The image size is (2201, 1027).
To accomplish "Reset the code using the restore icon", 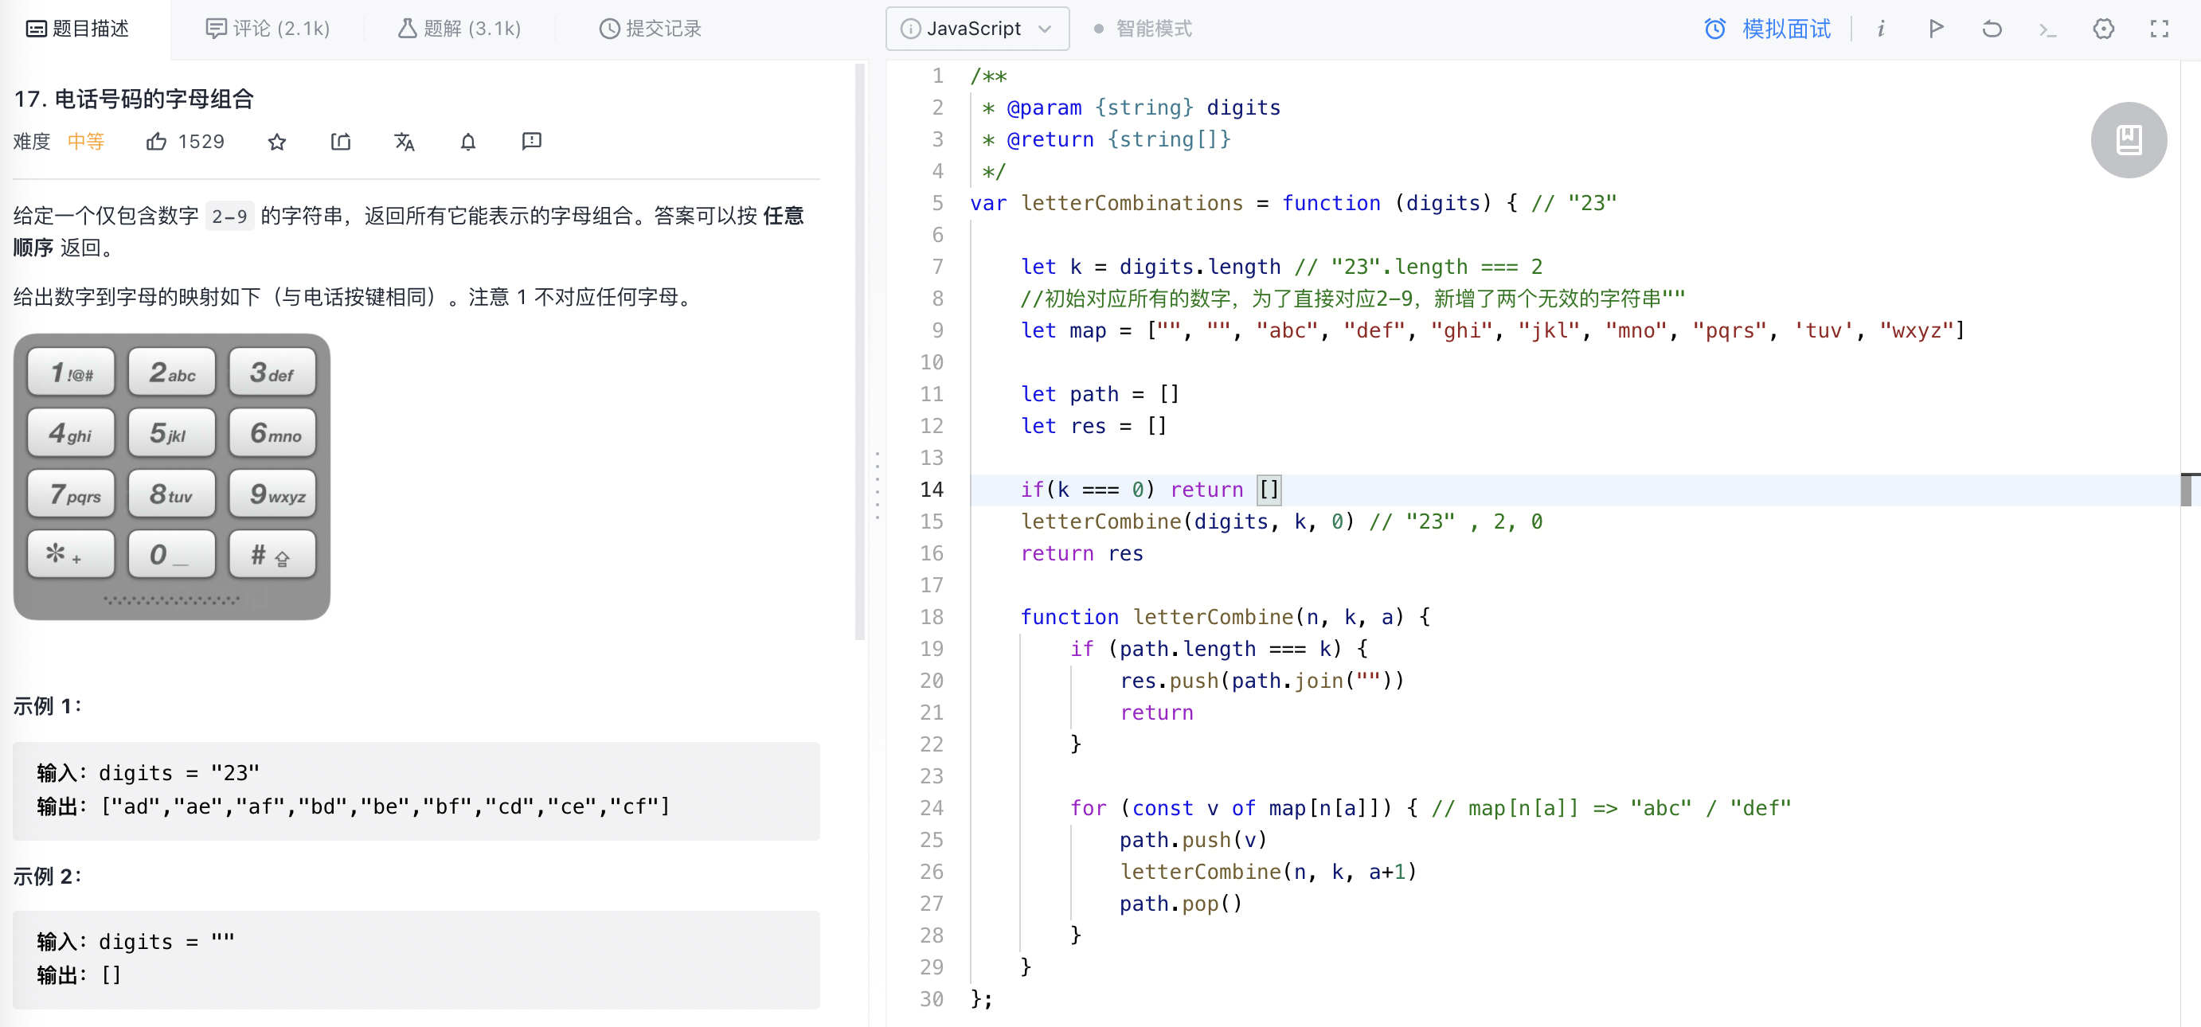I will coord(1992,28).
